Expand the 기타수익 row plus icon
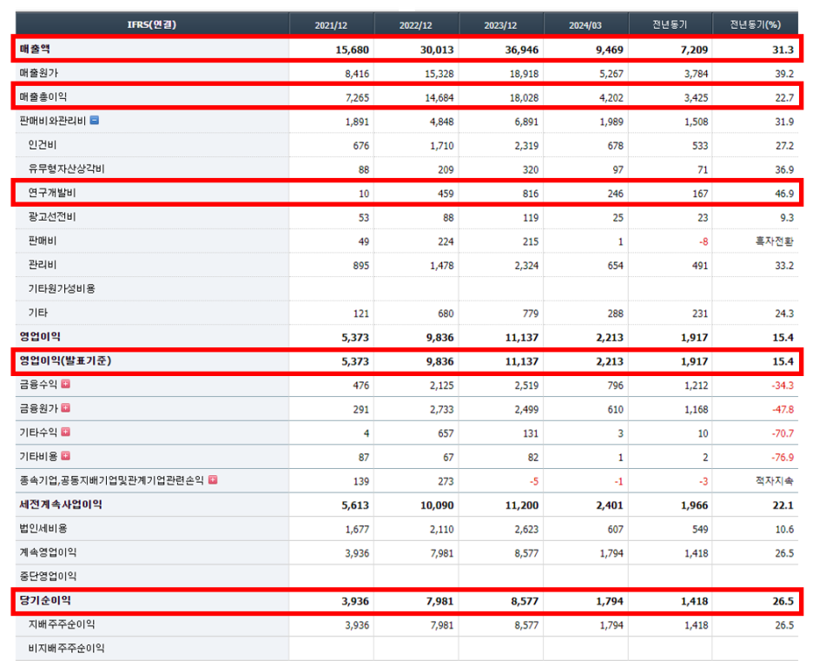 [65, 432]
